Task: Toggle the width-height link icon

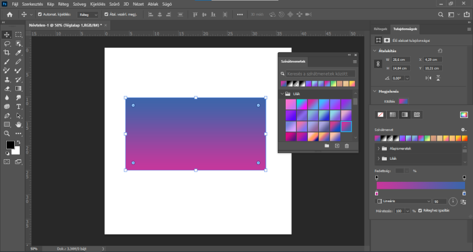Action: click(x=378, y=64)
